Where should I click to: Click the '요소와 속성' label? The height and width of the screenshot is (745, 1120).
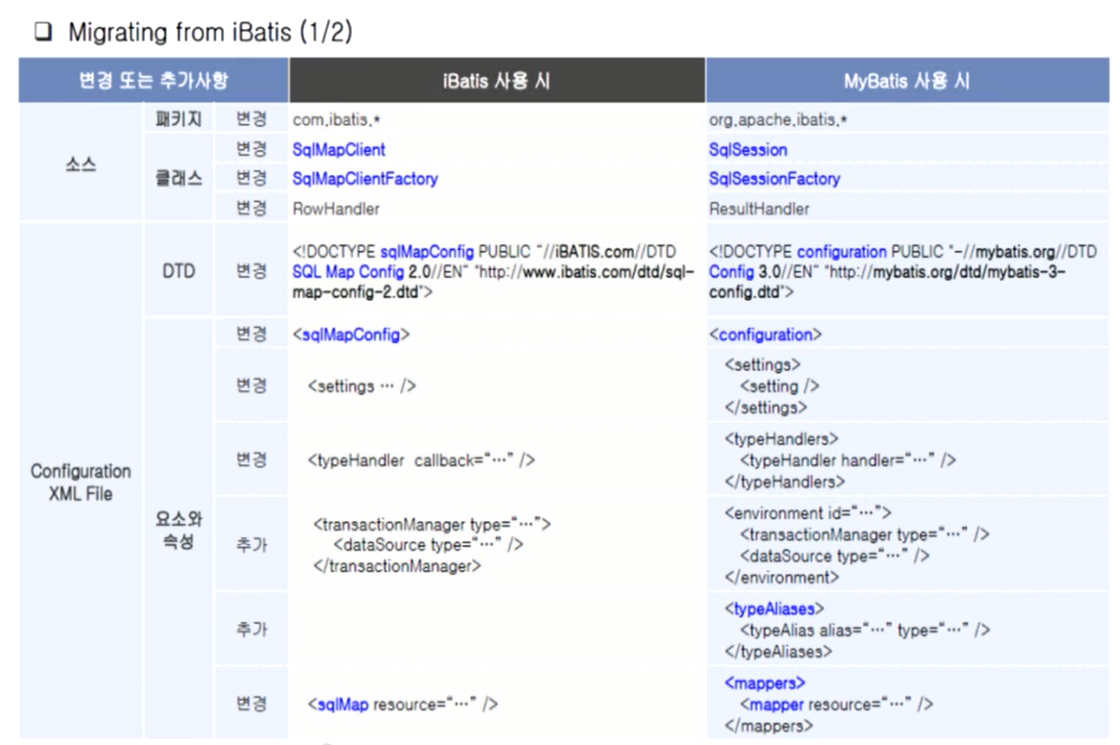point(179,531)
